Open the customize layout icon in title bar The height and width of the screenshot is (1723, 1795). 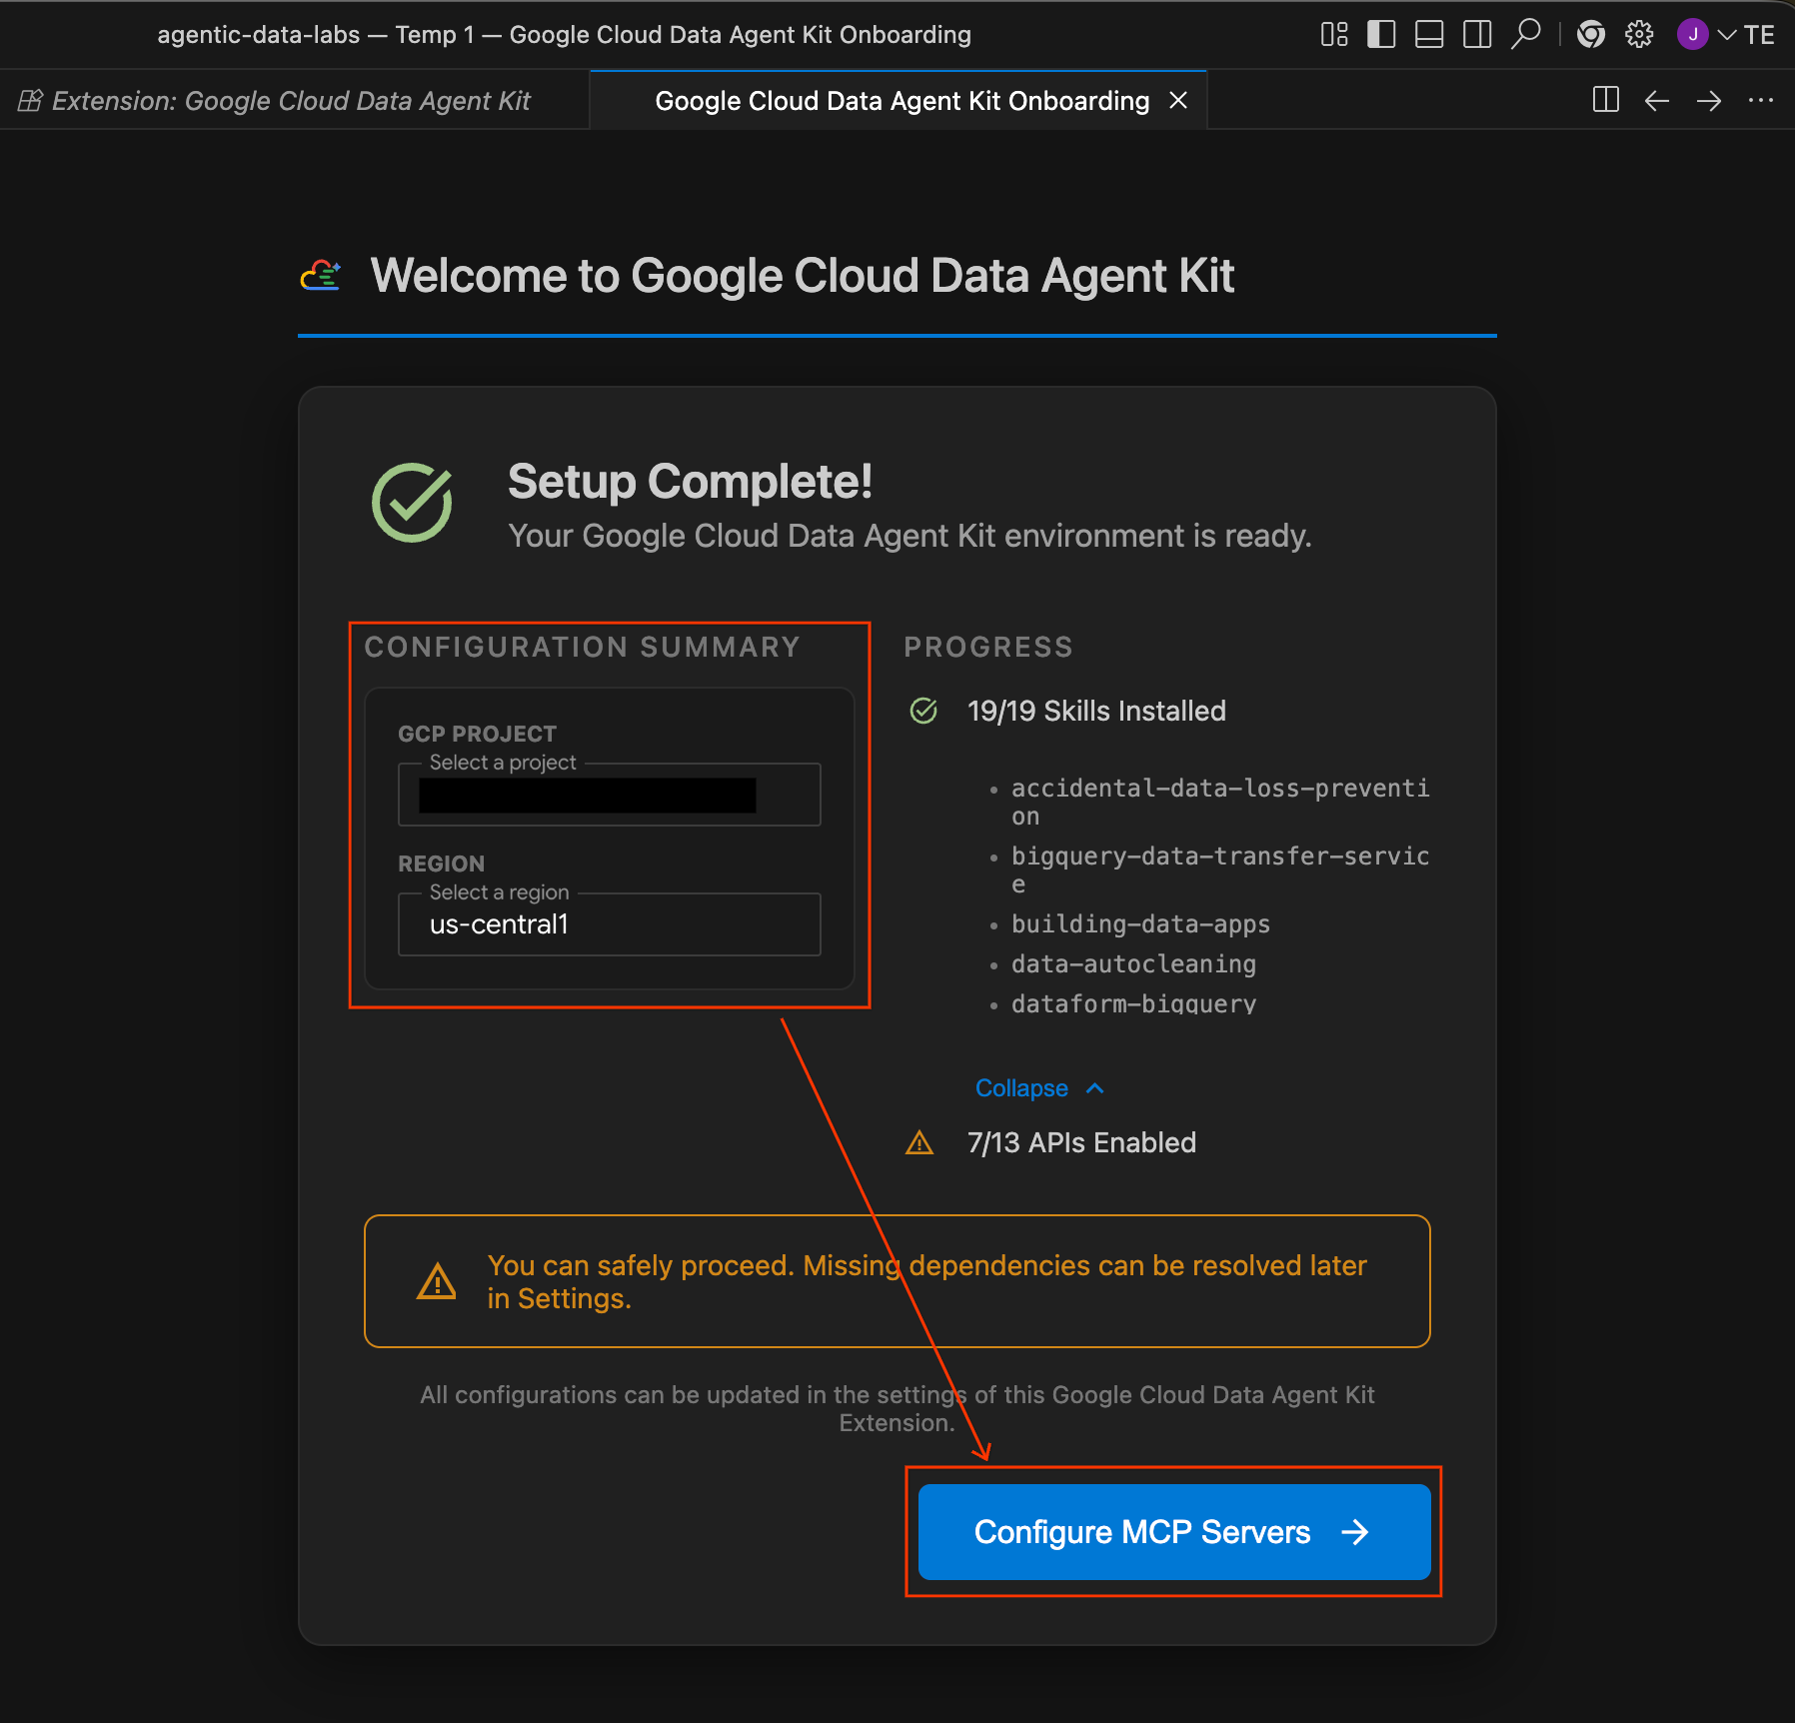pyautogui.click(x=1334, y=35)
